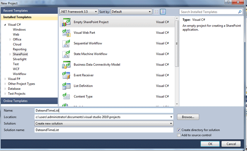Select the Office tree item label
Image resolution: width=247 pixels, height=151 pixels.
click(17, 40)
